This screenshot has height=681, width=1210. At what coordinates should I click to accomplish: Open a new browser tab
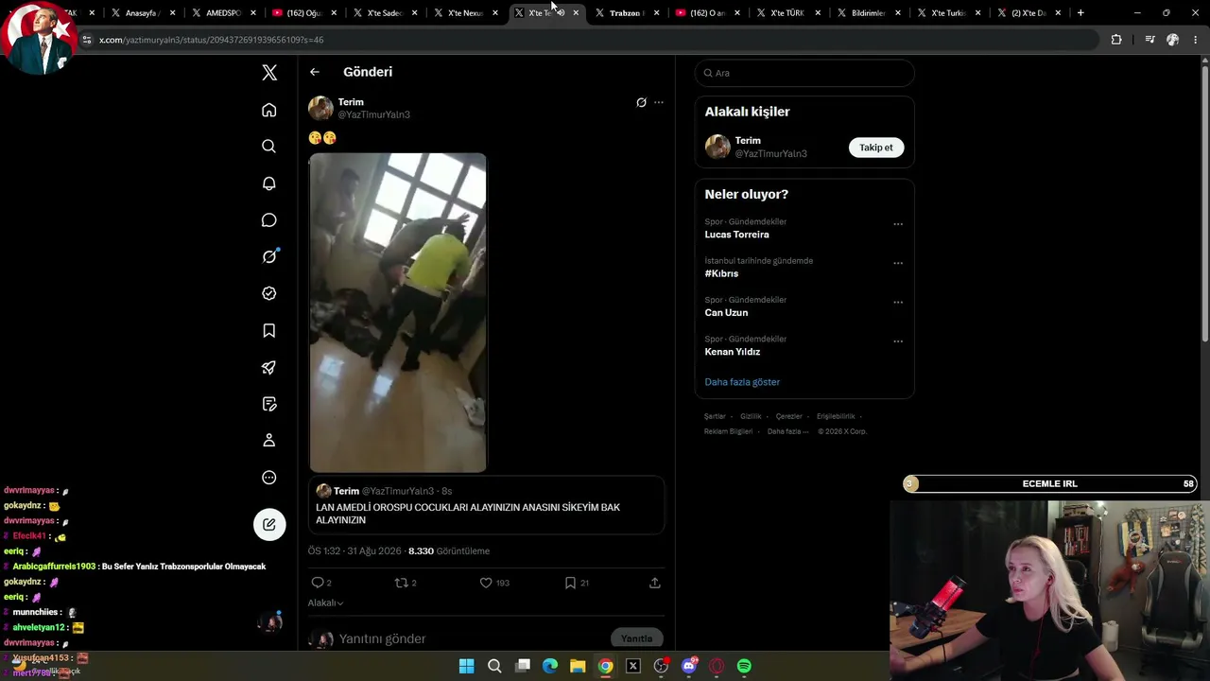1080,13
